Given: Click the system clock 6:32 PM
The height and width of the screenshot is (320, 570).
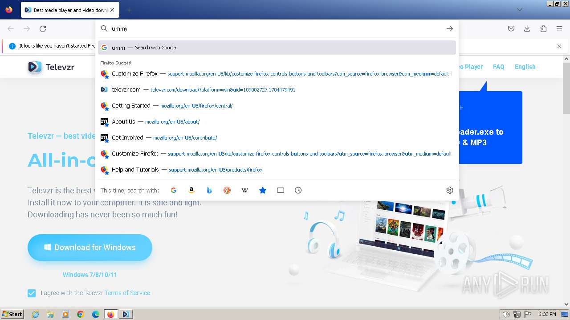Looking at the screenshot, I should (547, 314).
